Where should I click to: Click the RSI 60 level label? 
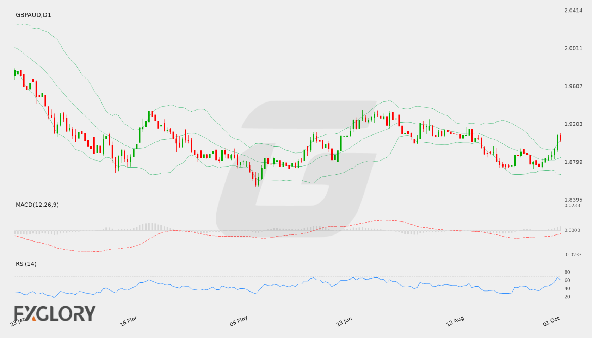click(567, 280)
